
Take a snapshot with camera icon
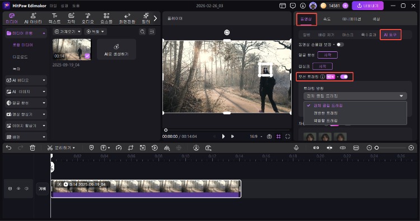pos(269,136)
